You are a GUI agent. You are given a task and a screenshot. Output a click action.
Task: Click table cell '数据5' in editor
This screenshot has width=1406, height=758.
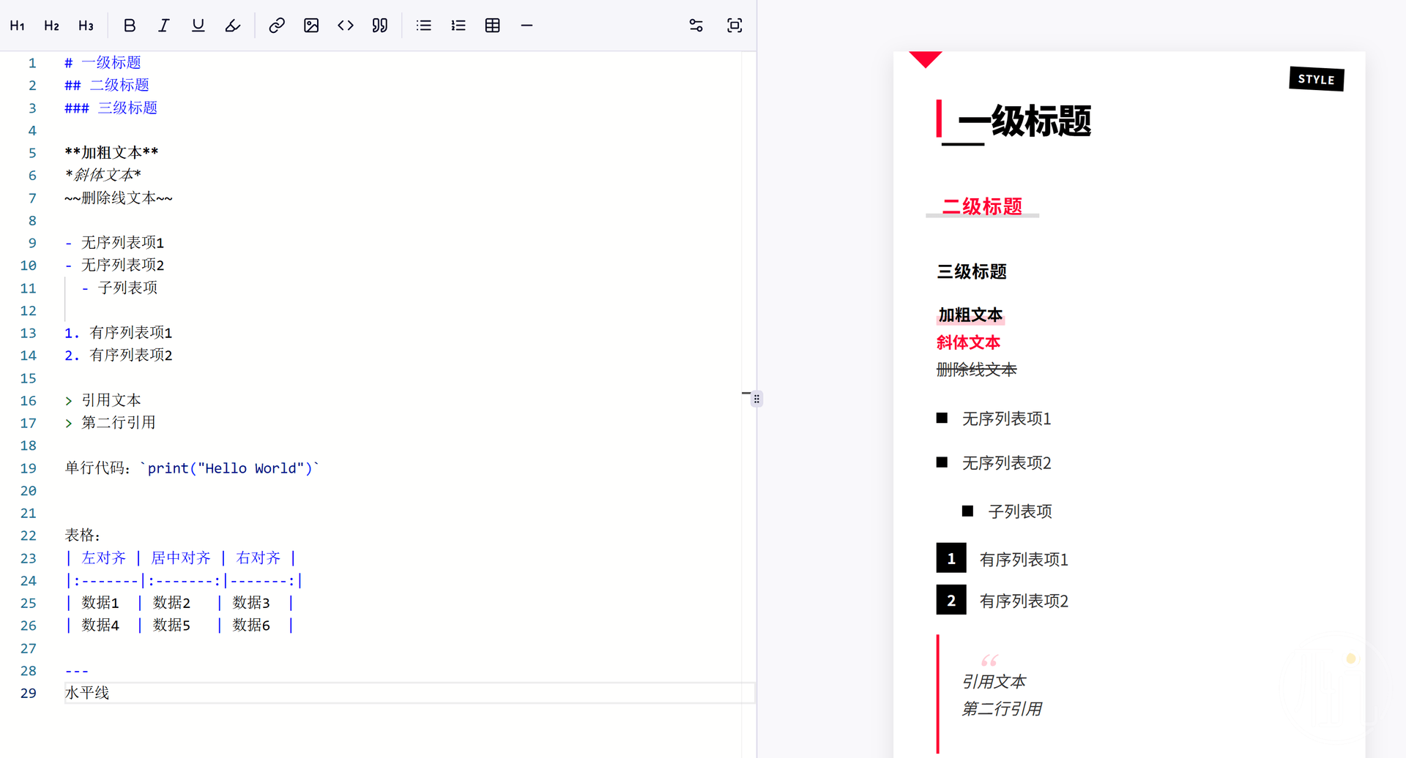tap(171, 626)
